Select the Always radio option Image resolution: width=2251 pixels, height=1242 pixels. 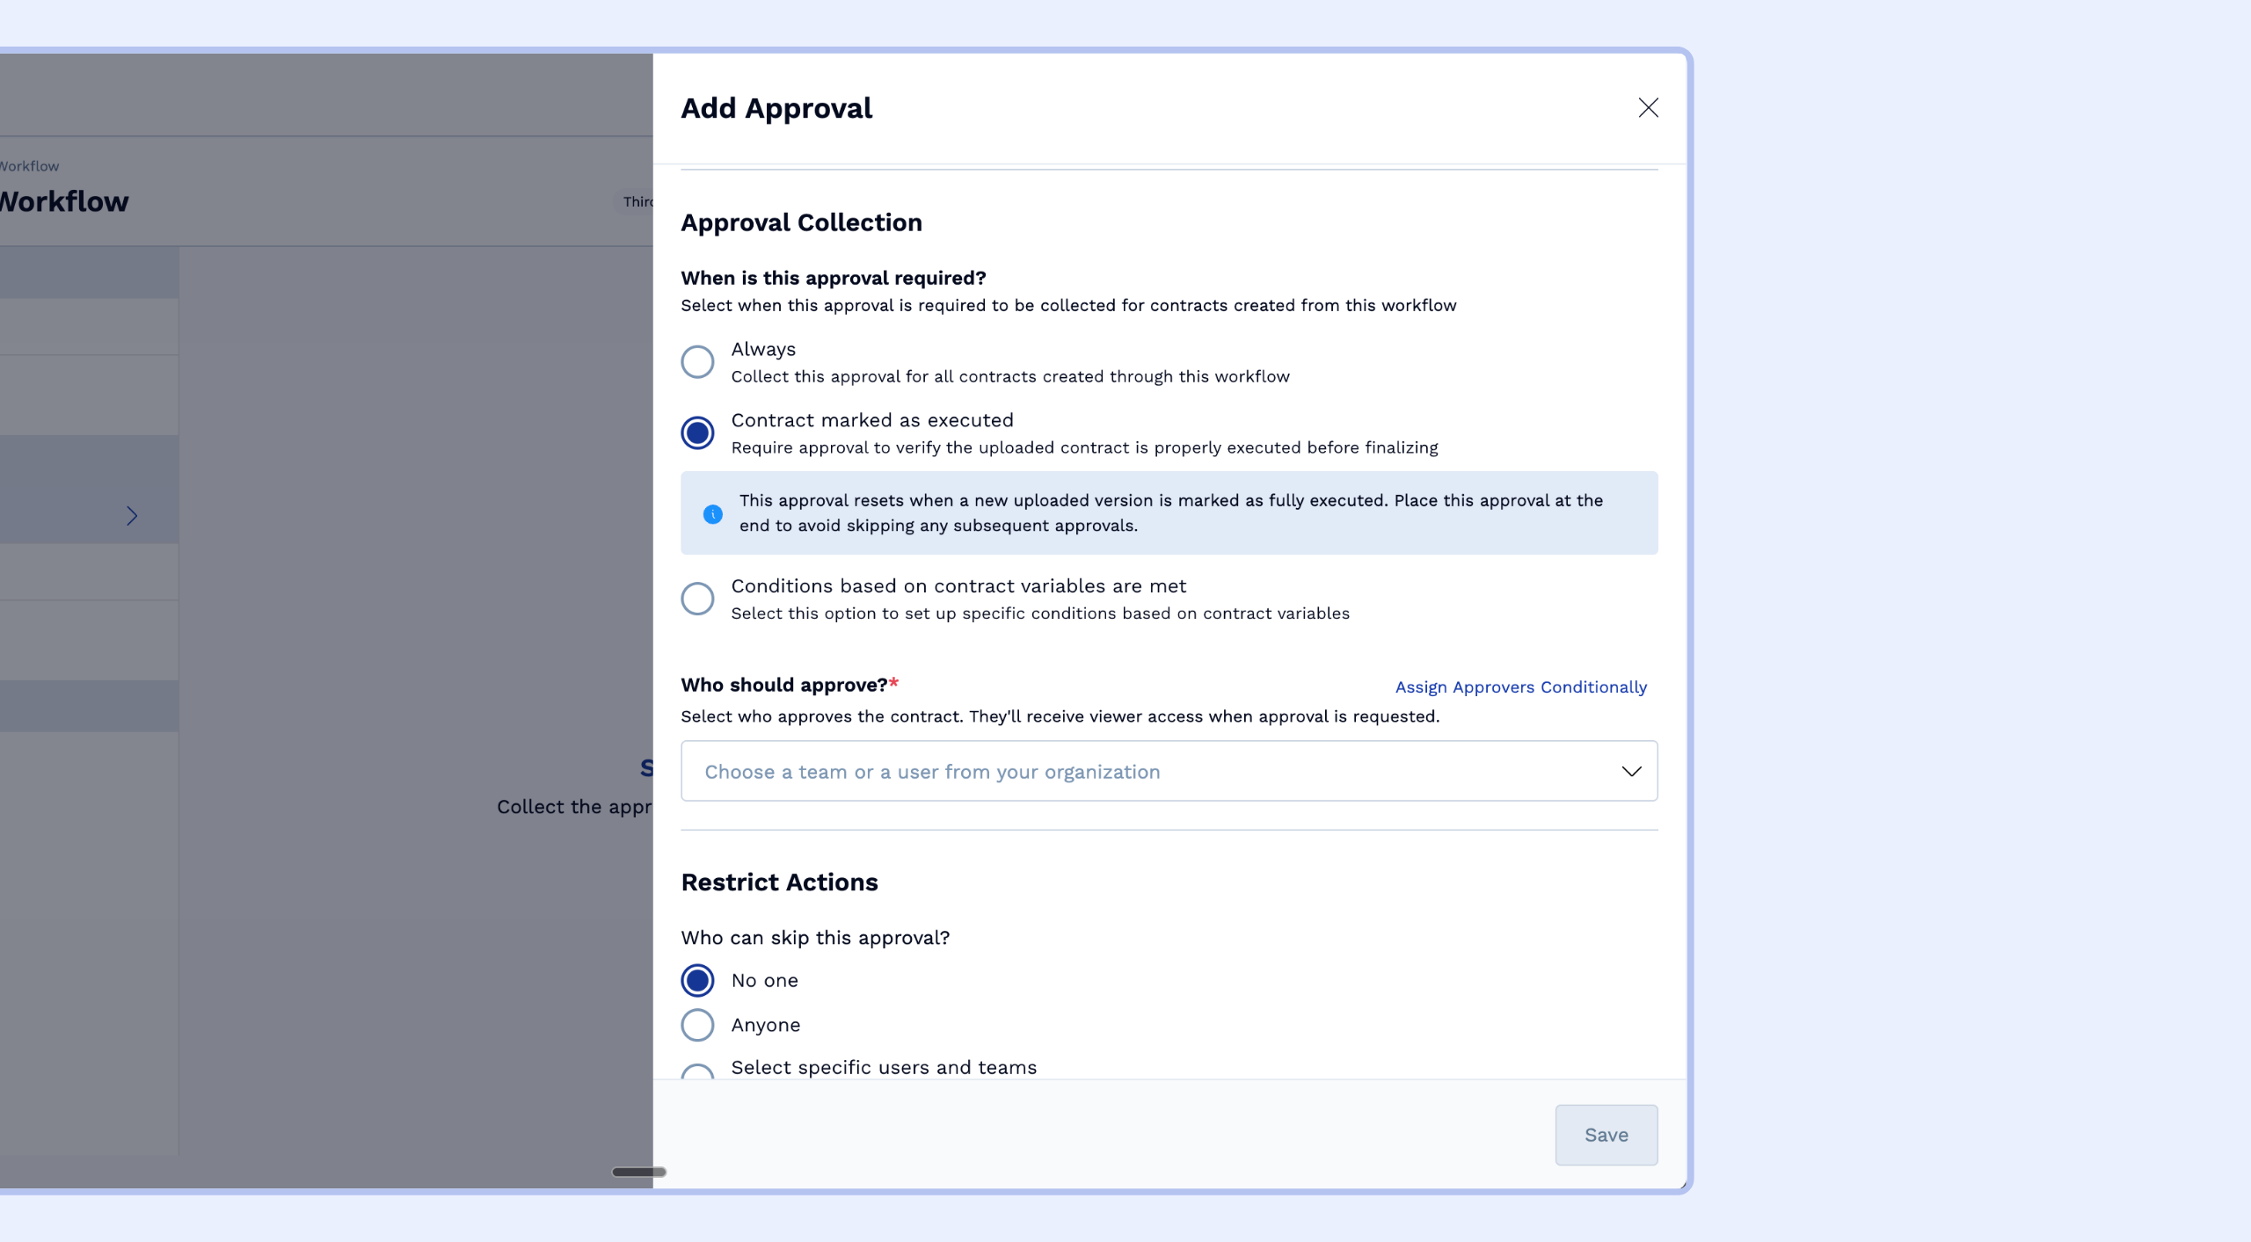point(697,361)
